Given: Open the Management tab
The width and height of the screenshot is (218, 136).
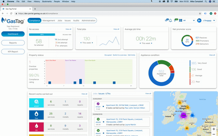Looking at the screenshot, I should [49, 21].
